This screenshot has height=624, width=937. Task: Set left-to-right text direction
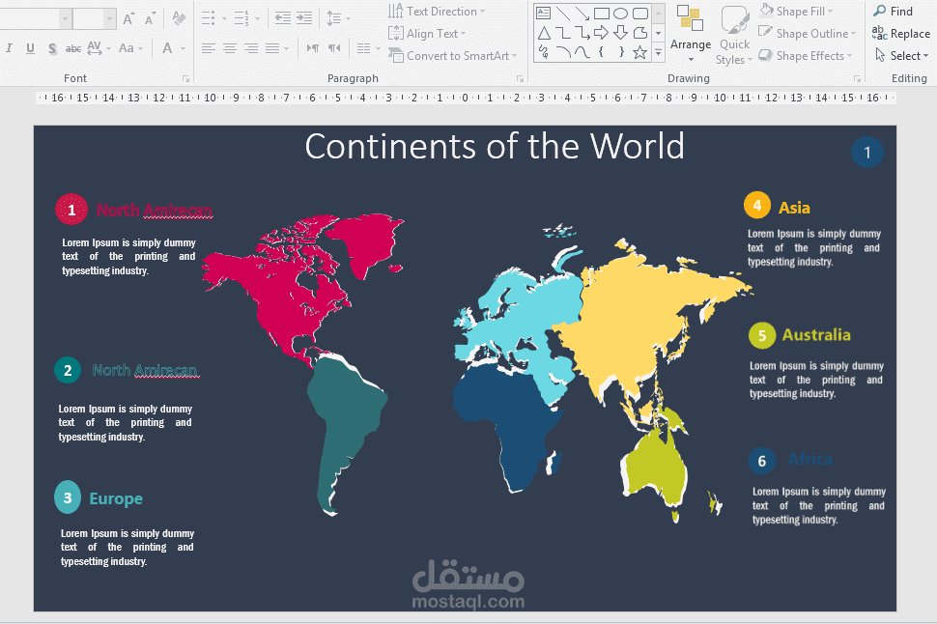tap(313, 48)
